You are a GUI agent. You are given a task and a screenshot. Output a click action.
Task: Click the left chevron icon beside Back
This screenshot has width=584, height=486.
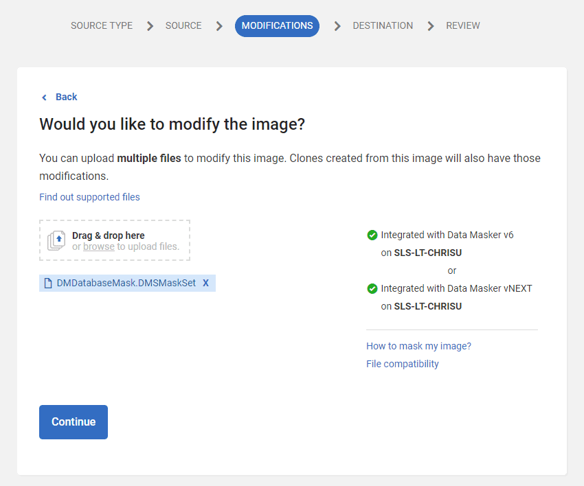45,97
